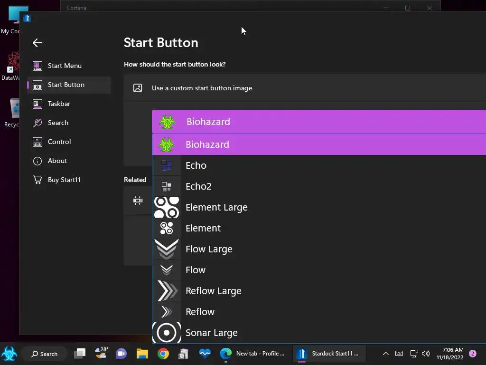Open the Control settings section
Viewport: 486px width, 365px height.
click(x=69, y=142)
